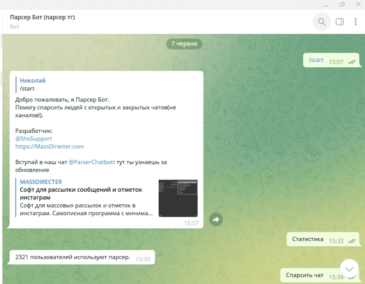Screen dimensions: 365x284
Task: Click double-check read marks beside /start
Action: click(352, 62)
